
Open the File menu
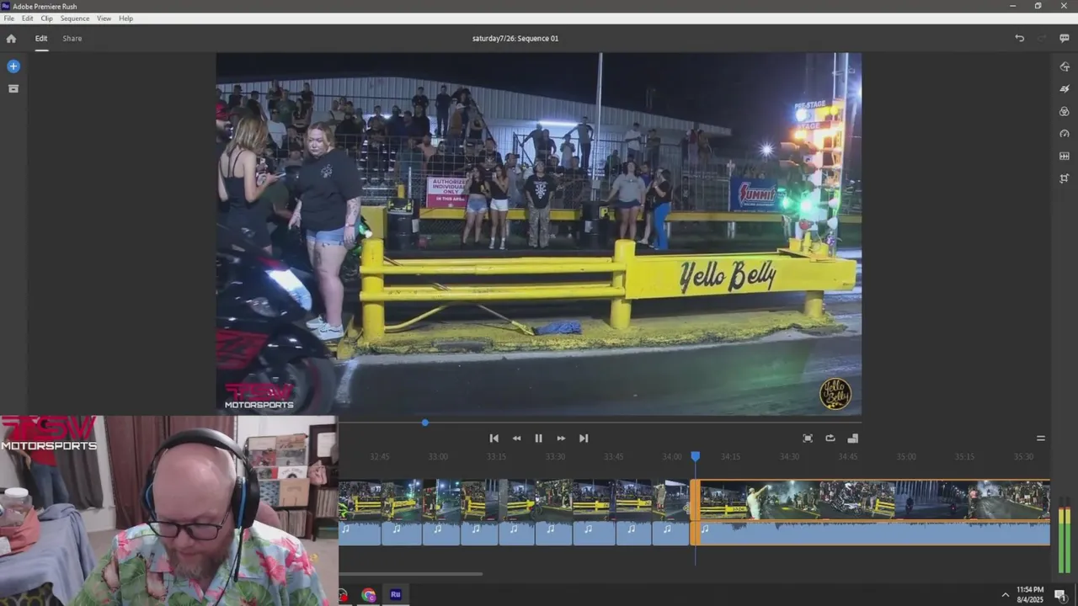point(8,19)
